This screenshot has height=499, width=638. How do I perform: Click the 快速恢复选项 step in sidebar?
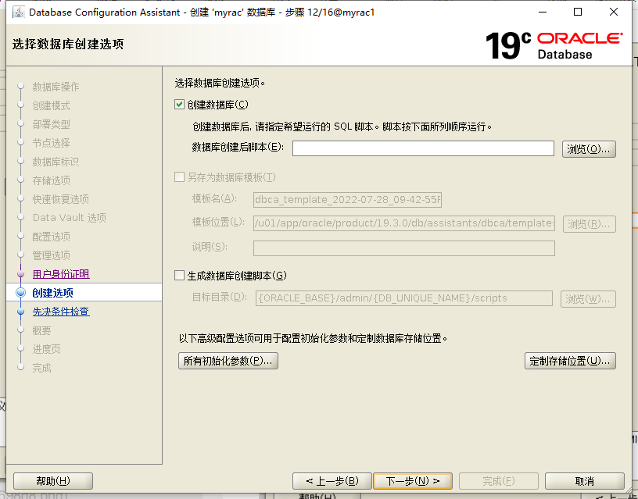click(61, 198)
